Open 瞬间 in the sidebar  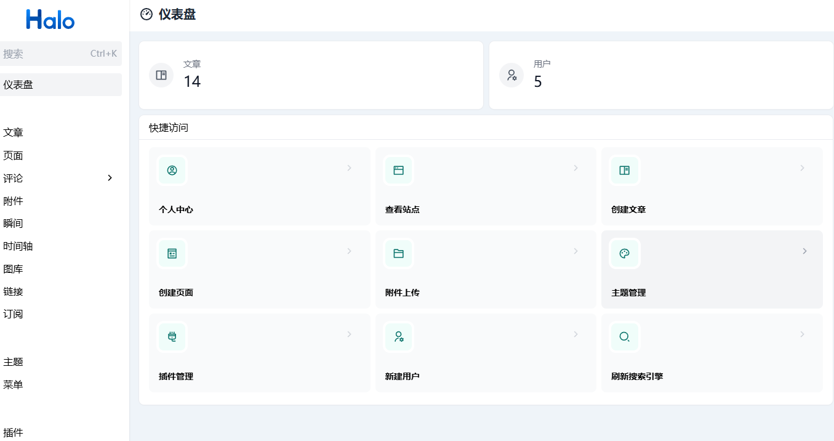point(61,224)
